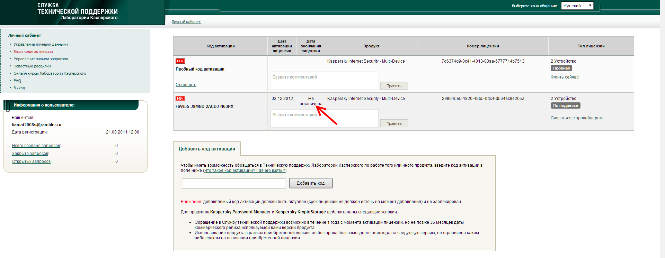Open Управление личными данными in sidebar
The height and width of the screenshot is (258, 665).
coord(41,44)
